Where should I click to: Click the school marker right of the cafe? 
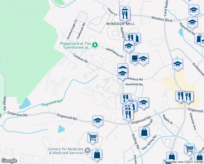pos(143,59)
